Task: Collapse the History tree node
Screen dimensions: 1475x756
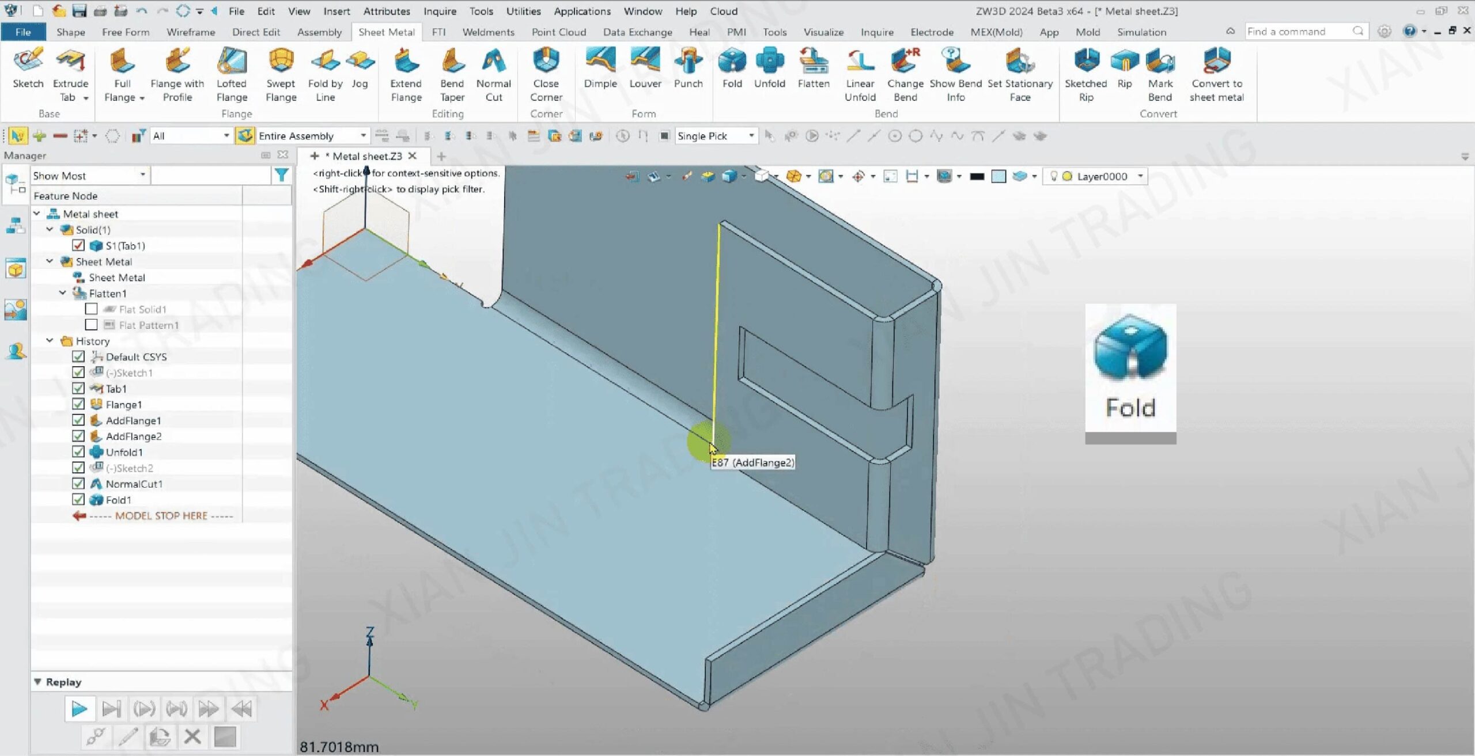Action: [50, 341]
